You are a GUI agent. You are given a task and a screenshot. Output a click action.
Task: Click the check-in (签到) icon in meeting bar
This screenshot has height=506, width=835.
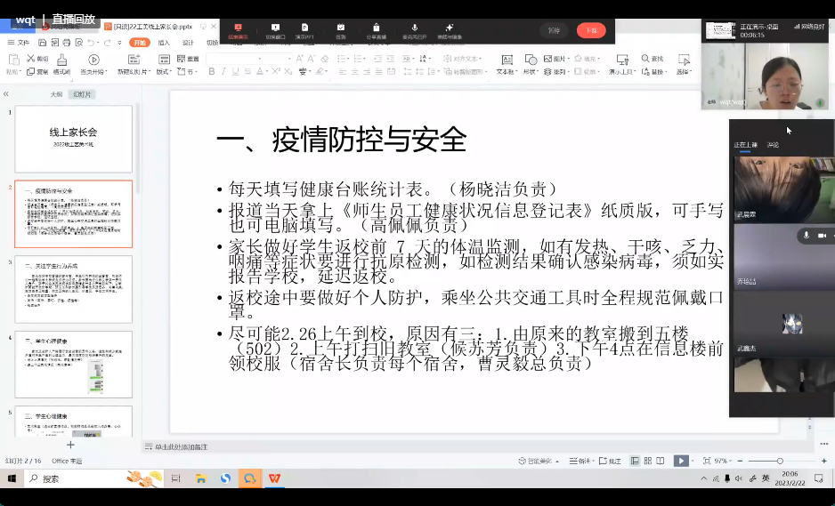(x=341, y=28)
